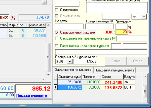This screenshot has height=108, width=151.
Task: Open Задължения на клиента tab
Action: click(72, 70)
